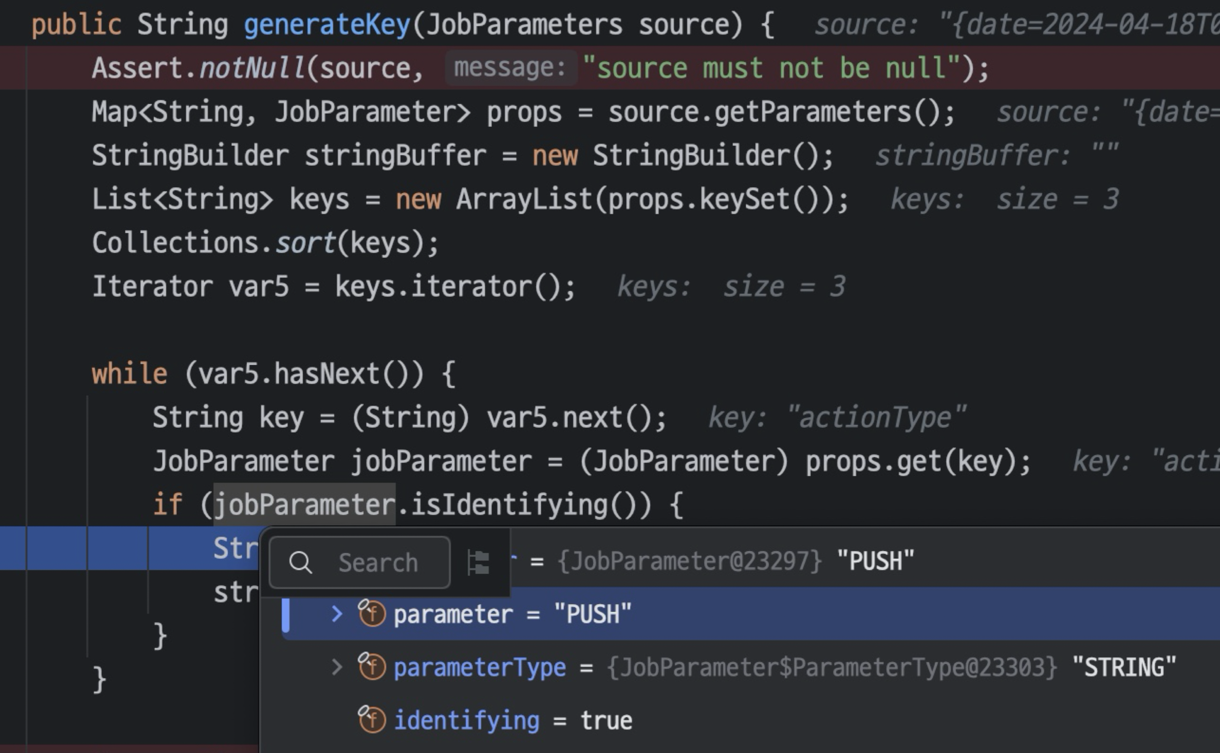This screenshot has height=753, width=1220.
Task: Select the parameterType field name
Action: coord(480,667)
